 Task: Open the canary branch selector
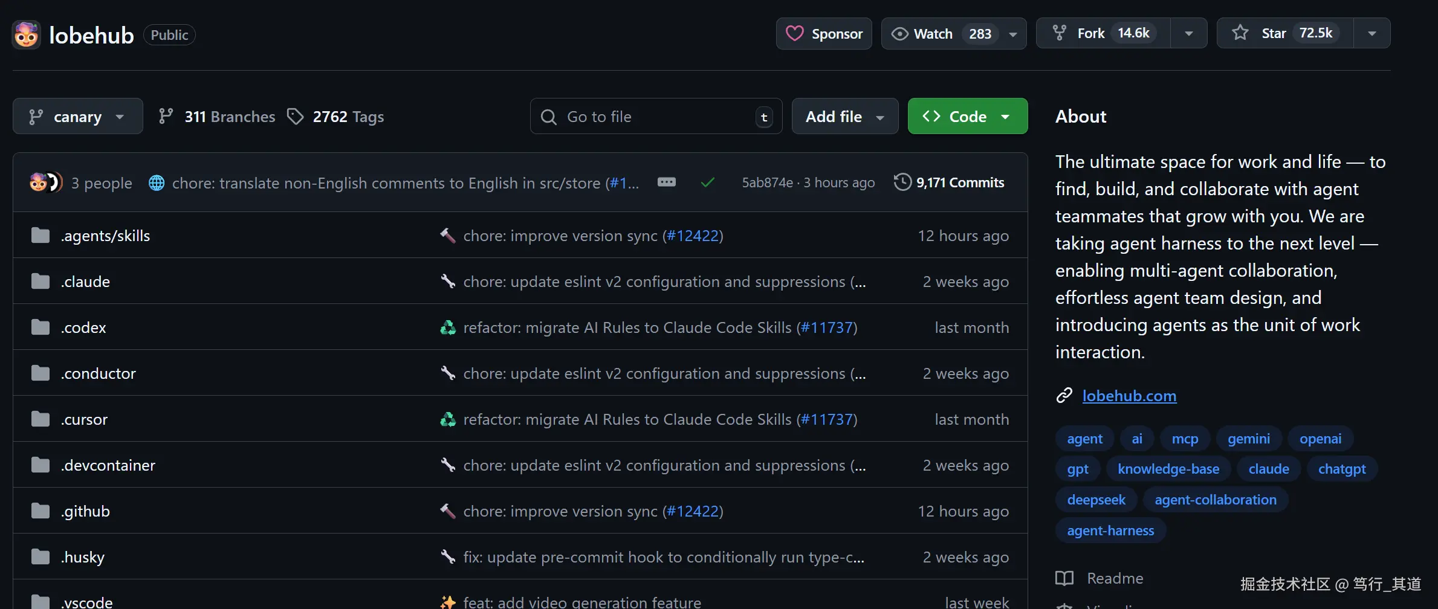tap(77, 117)
